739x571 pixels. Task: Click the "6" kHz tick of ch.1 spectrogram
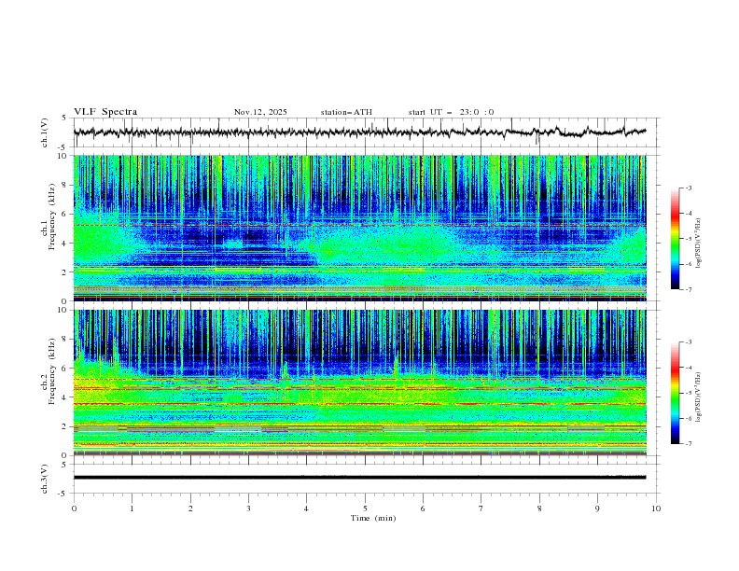pyautogui.click(x=66, y=214)
